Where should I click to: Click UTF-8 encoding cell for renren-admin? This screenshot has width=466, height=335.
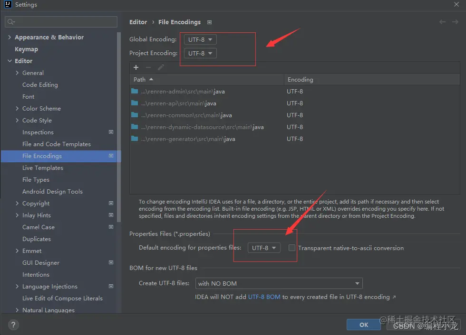click(x=295, y=91)
